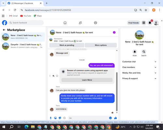Mute this conversation with bell icon
Screen dimensions: 163x130
135,52
